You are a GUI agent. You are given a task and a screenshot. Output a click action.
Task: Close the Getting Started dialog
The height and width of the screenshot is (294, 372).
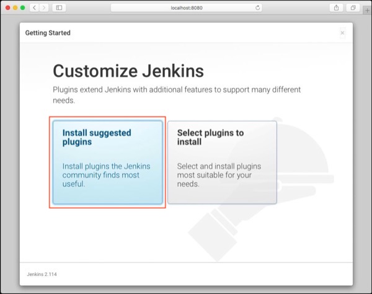[x=342, y=33]
